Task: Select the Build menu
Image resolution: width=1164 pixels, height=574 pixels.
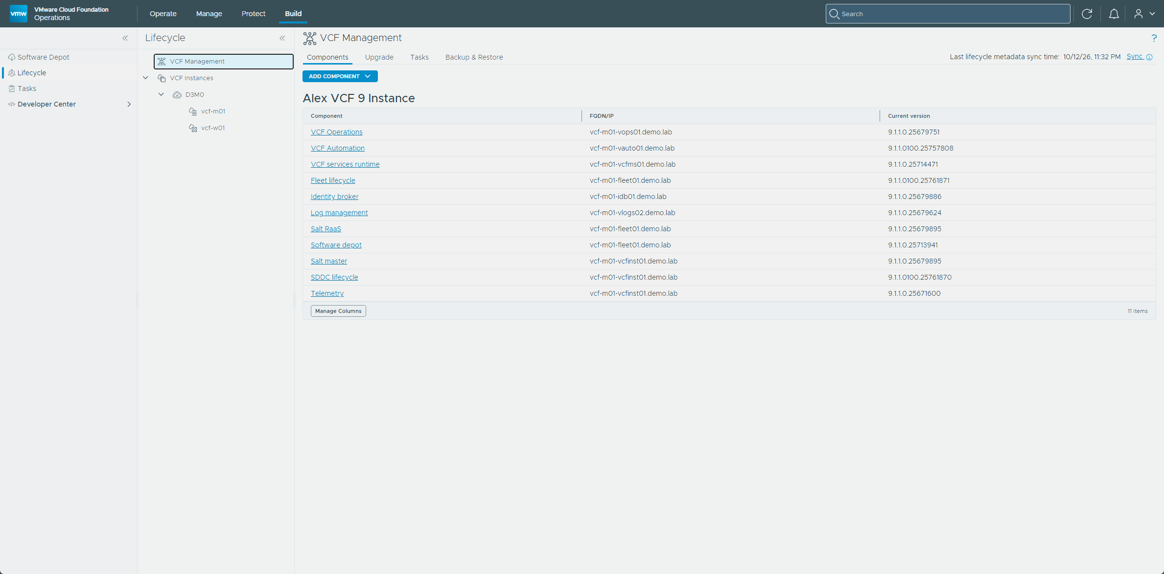Action: tap(293, 14)
